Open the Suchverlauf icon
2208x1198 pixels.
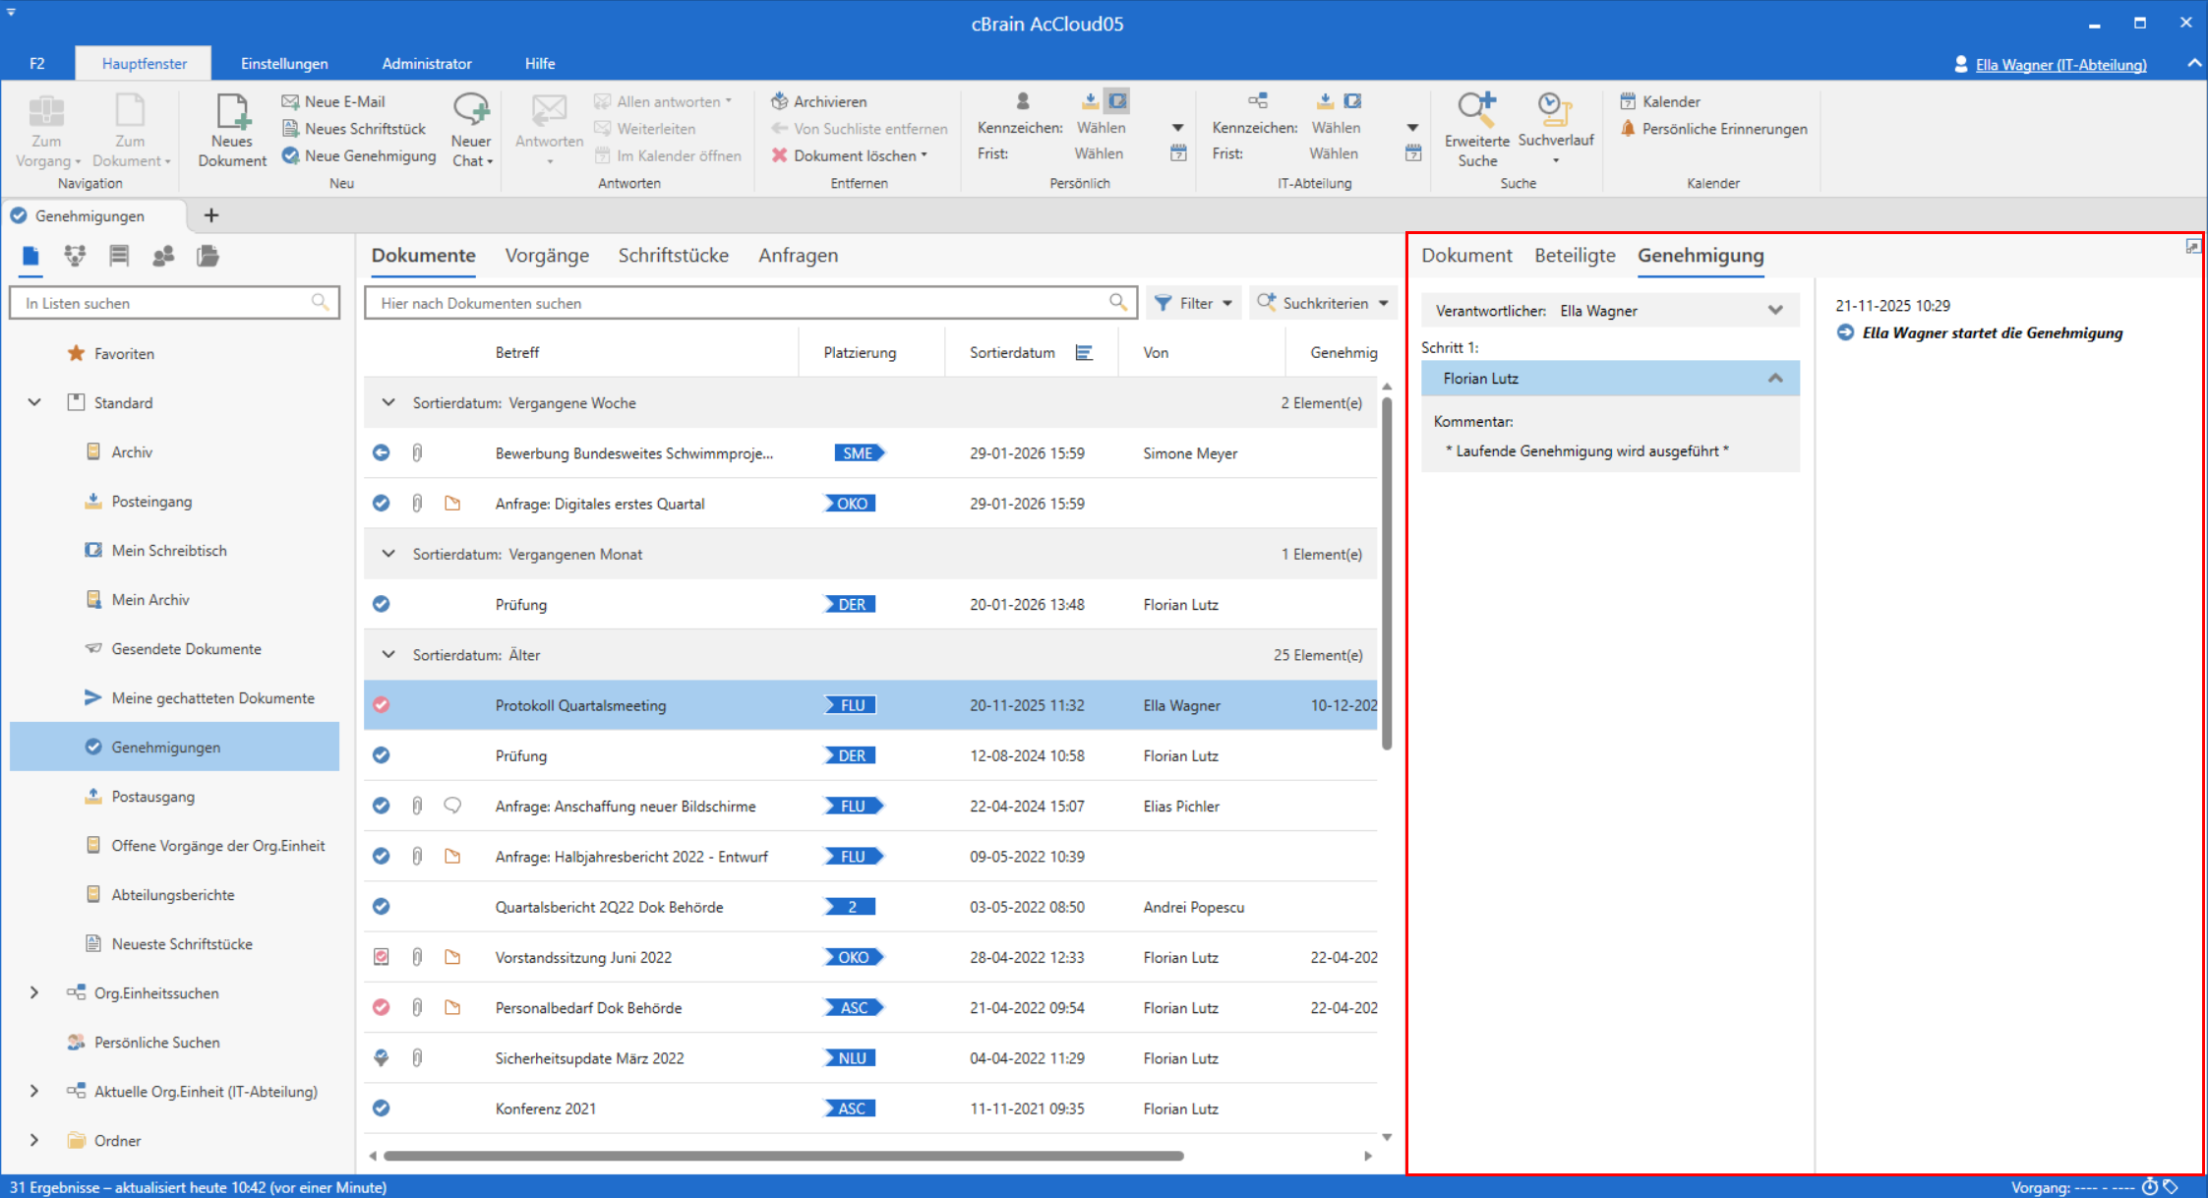pos(1555,129)
